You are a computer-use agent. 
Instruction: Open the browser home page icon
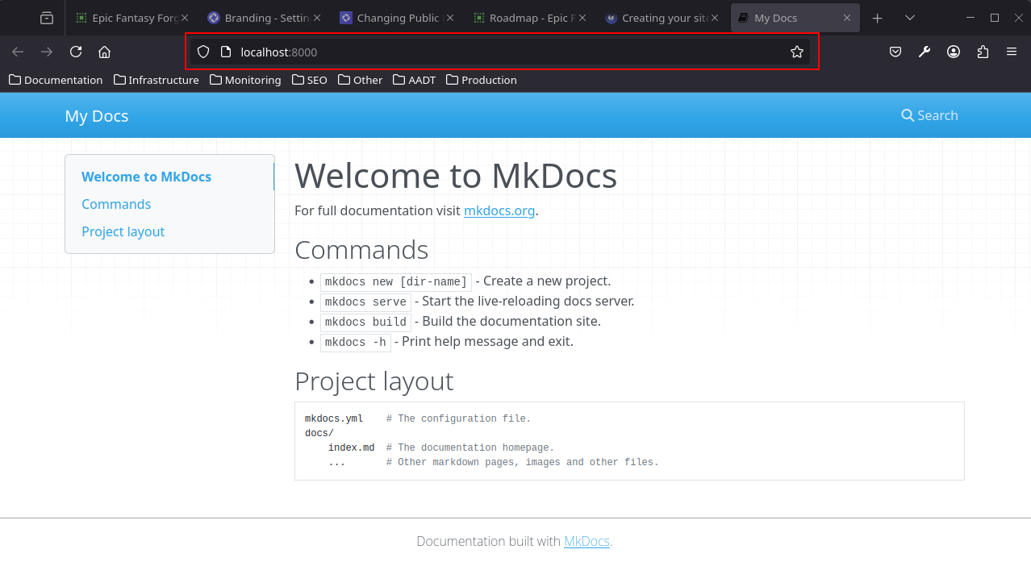[104, 52]
